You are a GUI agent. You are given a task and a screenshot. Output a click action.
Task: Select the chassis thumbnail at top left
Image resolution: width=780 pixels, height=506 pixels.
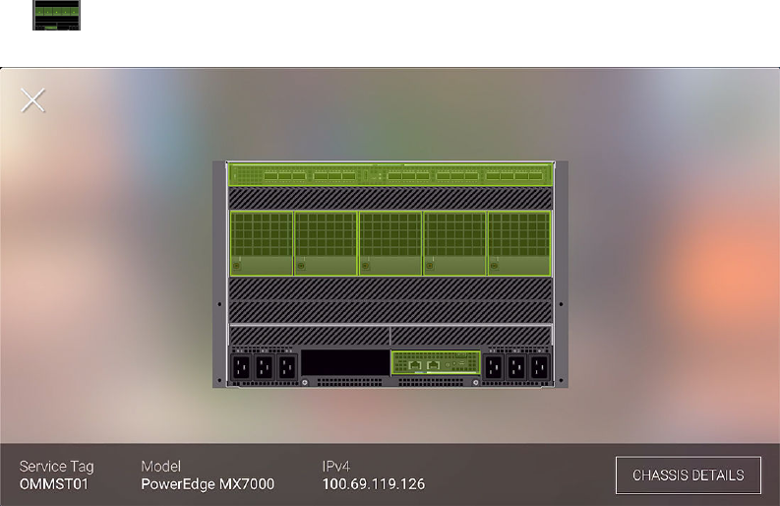(57, 15)
